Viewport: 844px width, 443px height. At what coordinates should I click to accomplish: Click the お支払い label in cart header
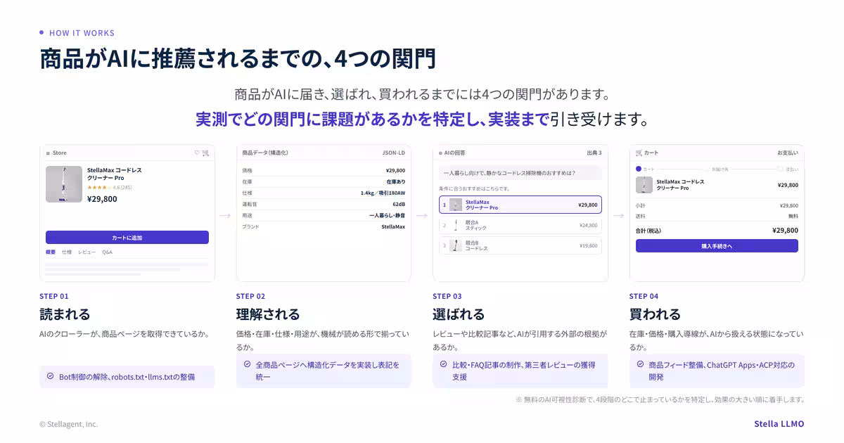point(788,153)
